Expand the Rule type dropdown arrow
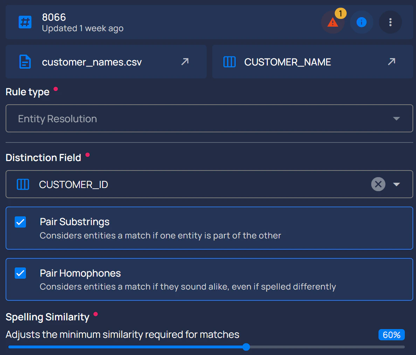The height and width of the screenshot is (355, 416). coord(396,119)
